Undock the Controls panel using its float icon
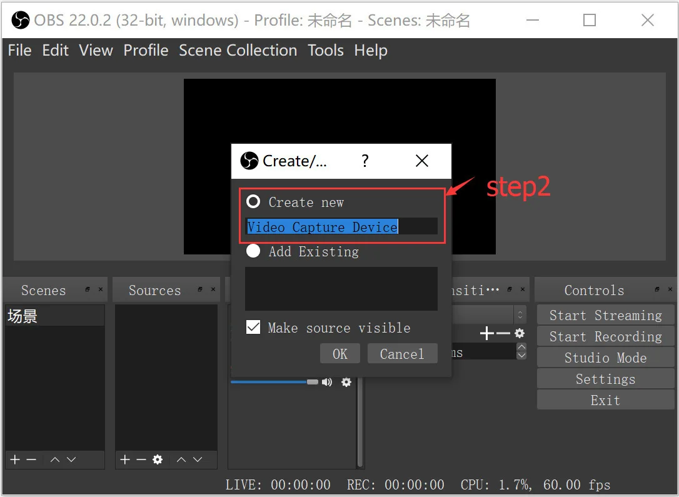Screen dimensions: 679x497 click(656, 290)
